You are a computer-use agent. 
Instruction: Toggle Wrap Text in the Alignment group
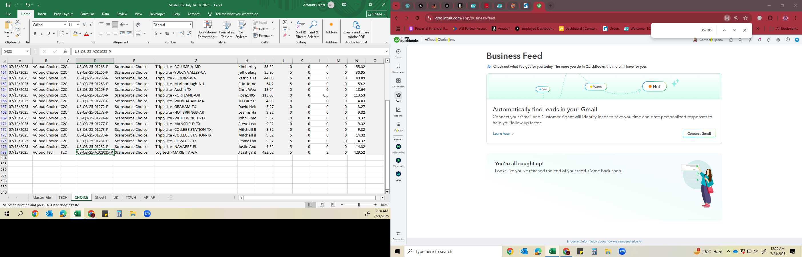click(x=138, y=25)
